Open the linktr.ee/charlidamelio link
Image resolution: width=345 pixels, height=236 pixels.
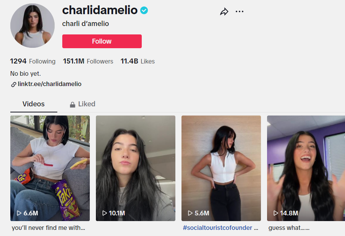(50, 84)
